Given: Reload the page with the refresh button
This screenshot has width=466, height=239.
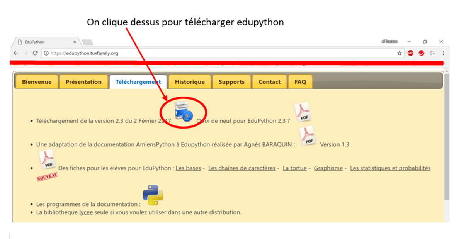Looking at the screenshot, I should 35,53.
